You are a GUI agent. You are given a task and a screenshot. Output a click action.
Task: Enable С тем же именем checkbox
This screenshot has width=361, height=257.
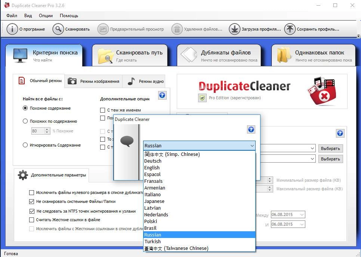(103, 110)
